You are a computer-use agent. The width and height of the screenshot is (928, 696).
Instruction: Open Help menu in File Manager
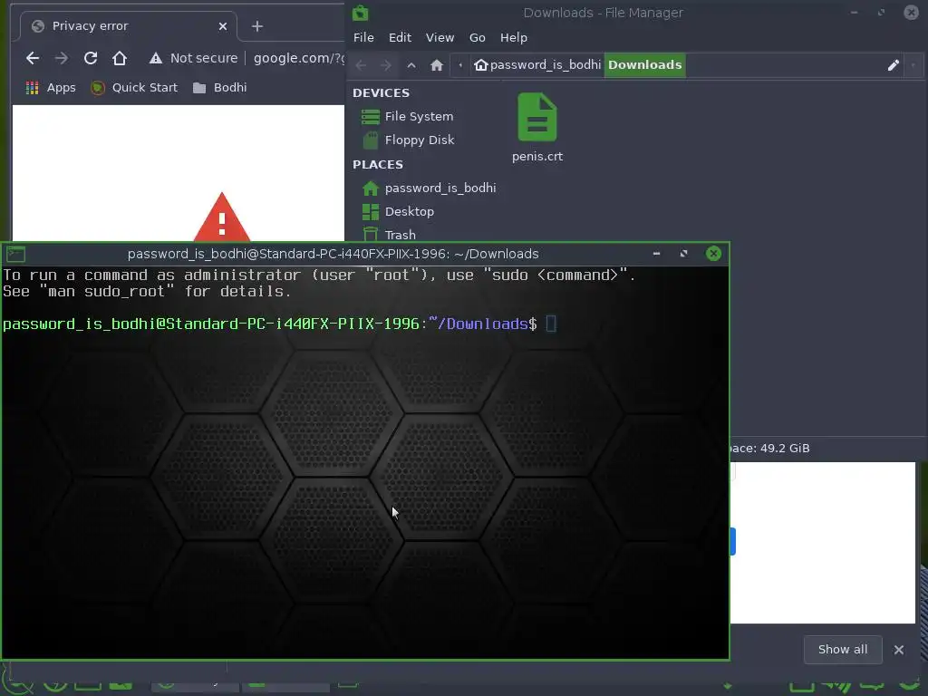pos(513,37)
